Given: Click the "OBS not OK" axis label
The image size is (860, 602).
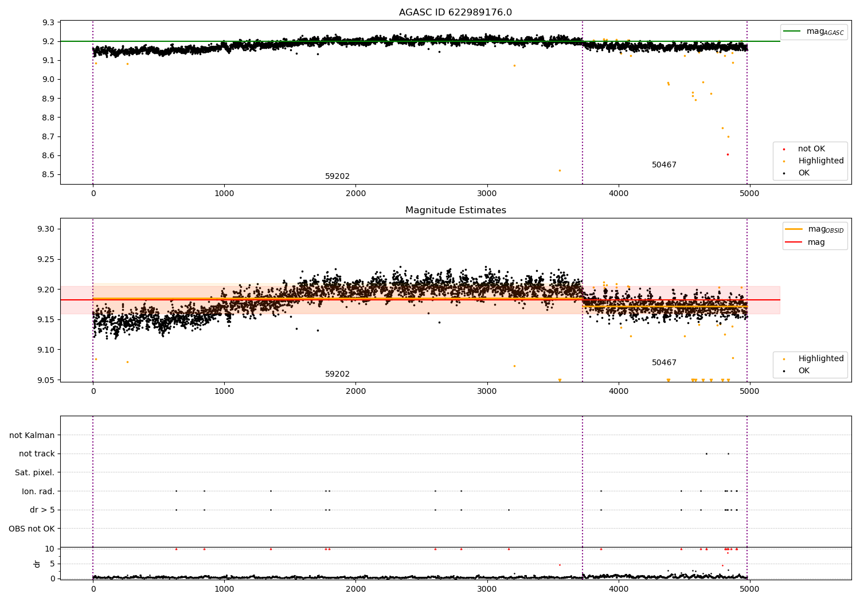Looking at the screenshot, I should coord(32,529).
